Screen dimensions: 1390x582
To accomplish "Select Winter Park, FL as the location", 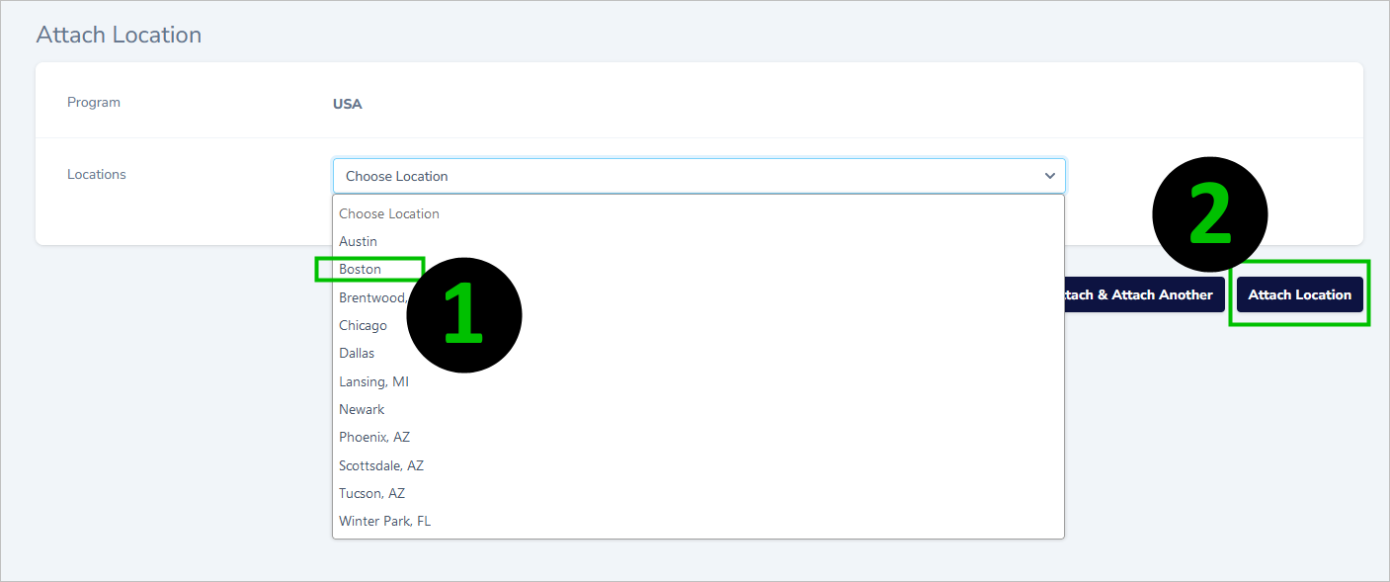I will pos(384,521).
